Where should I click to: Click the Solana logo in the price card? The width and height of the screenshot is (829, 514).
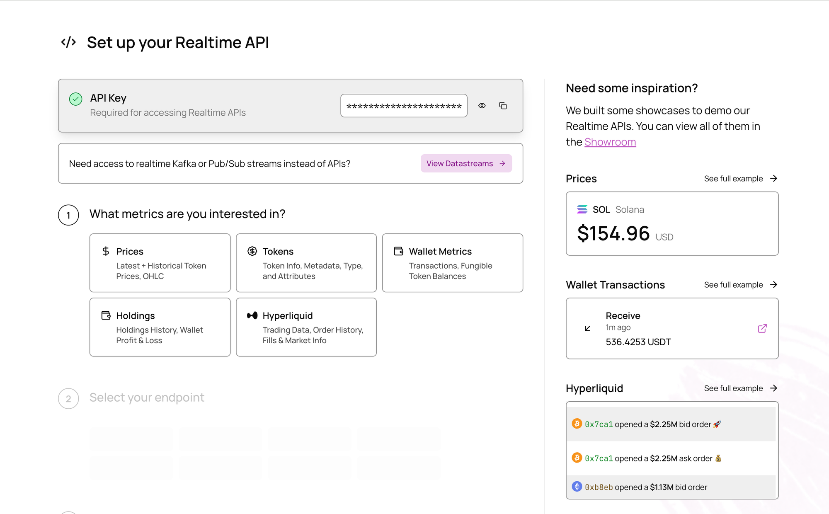tap(582, 209)
